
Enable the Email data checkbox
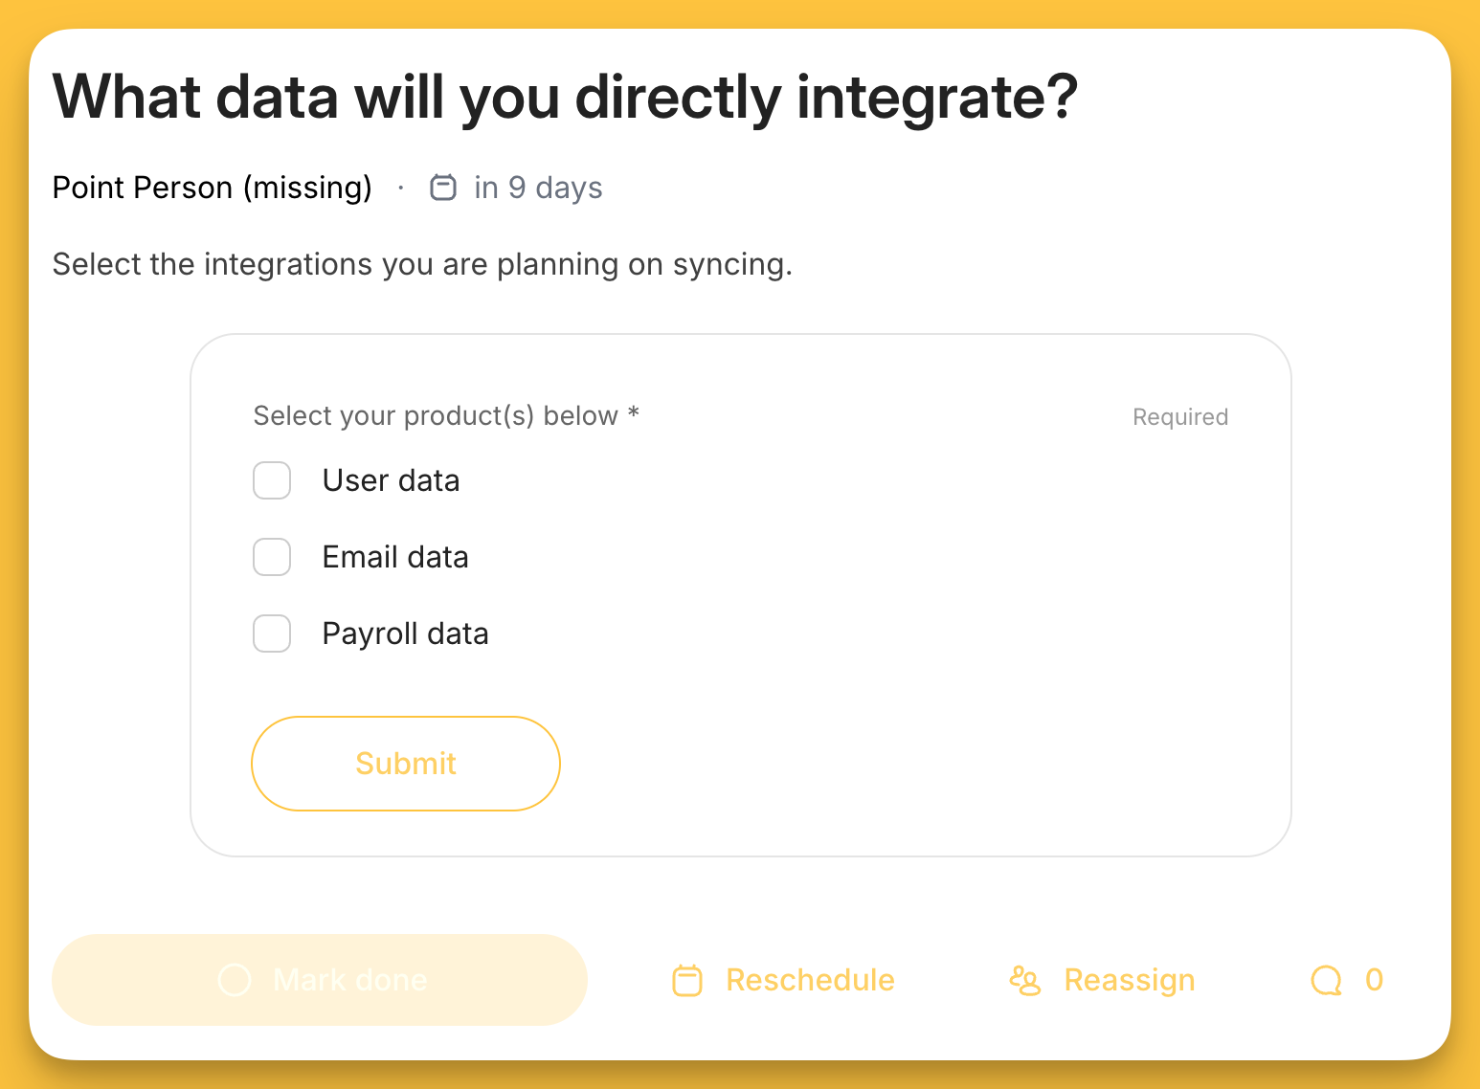[272, 557]
